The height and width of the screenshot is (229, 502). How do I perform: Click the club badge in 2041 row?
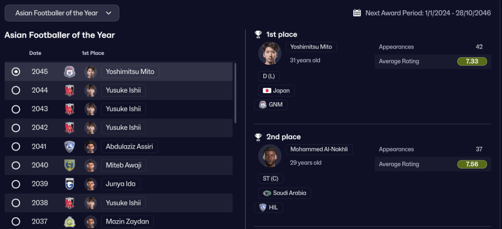click(x=70, y=147)
